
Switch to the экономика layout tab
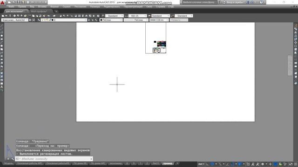pos(115,163)
